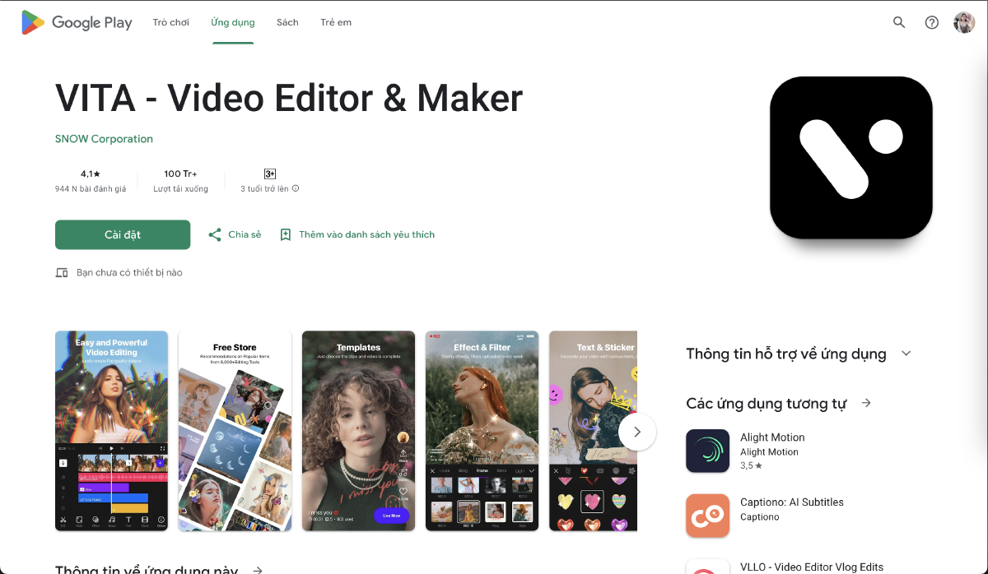Viewport: 988px width, 574px height.
Task: Click the 3 tuổi trở lên label
Action: 264,188
